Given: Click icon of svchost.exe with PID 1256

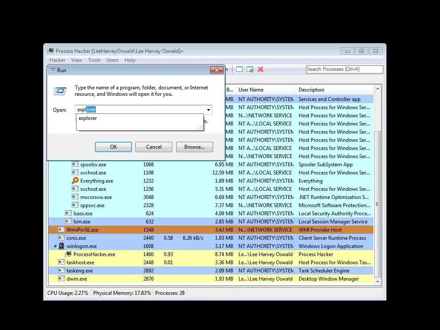Looking at the screenshot, I should [x=75, y=189].
